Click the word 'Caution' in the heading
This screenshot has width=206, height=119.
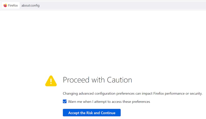click(x=119, y=80)
